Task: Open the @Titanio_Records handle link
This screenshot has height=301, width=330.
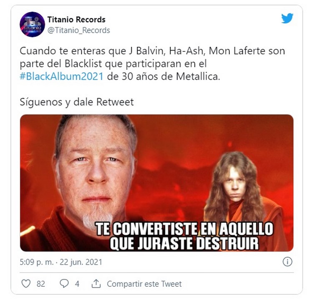Action: pos(79,31)
